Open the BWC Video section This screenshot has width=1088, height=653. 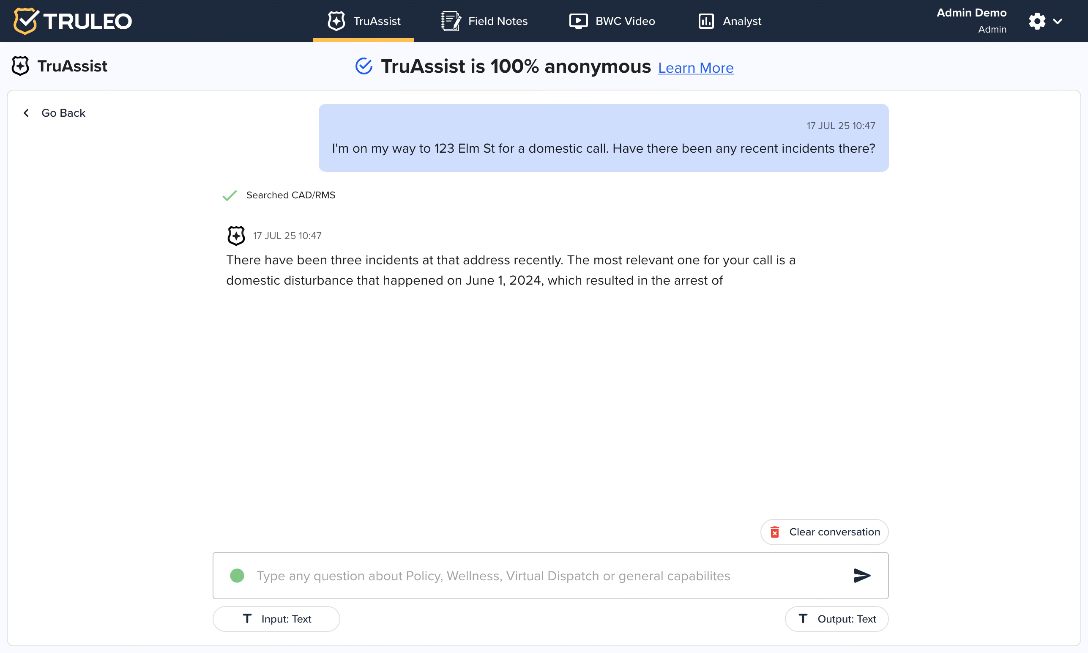tap(612, 21)
